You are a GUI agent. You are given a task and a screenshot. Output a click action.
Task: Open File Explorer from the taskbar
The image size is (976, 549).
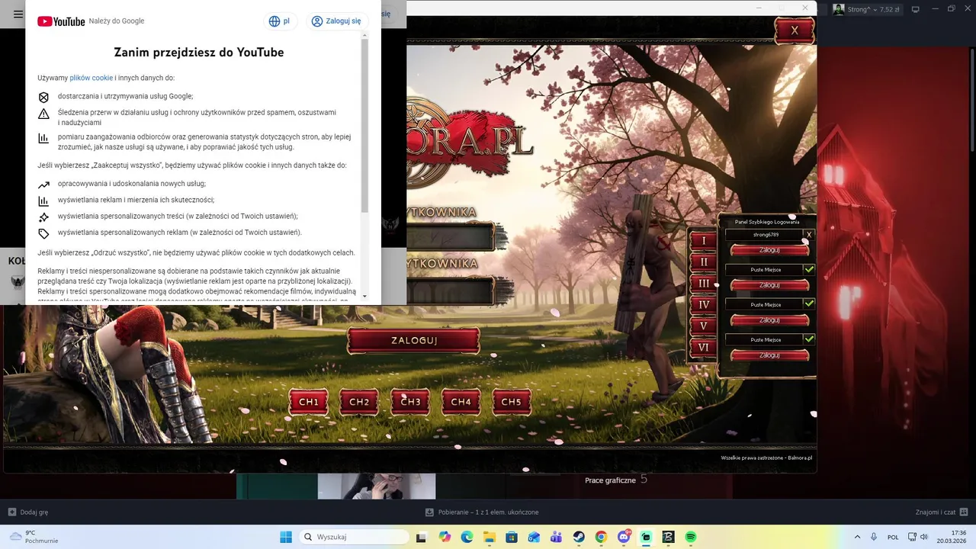489,537
